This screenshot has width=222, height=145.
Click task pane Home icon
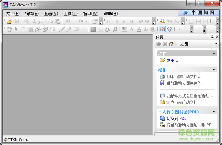click(x=171, y=44)
